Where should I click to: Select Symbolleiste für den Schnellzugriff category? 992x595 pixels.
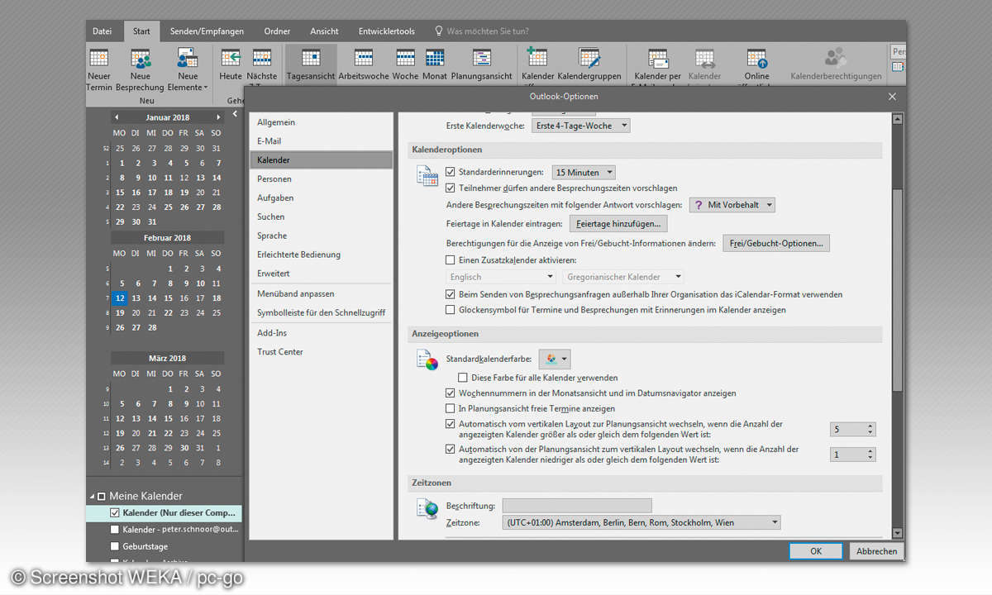tap(322, 313)
